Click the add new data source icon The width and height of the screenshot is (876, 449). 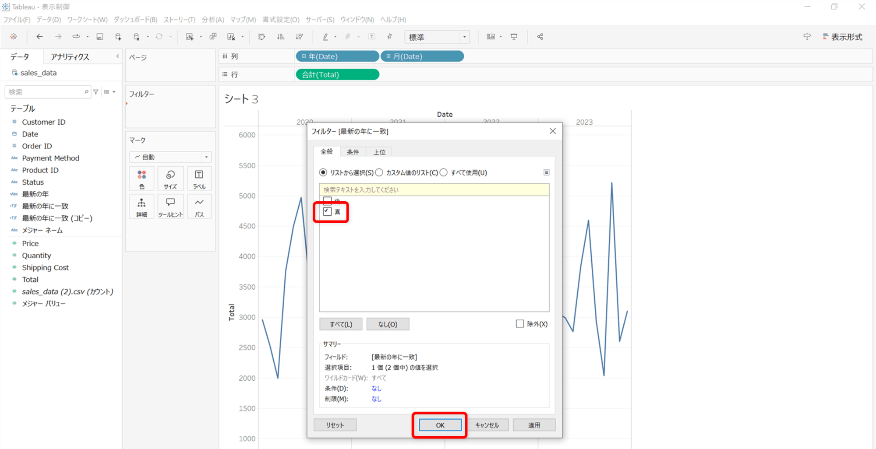(118, 37)
